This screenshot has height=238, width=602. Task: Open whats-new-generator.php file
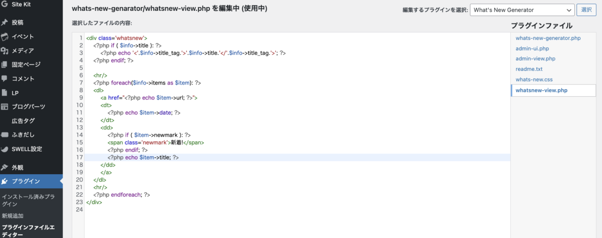[548, 38]
